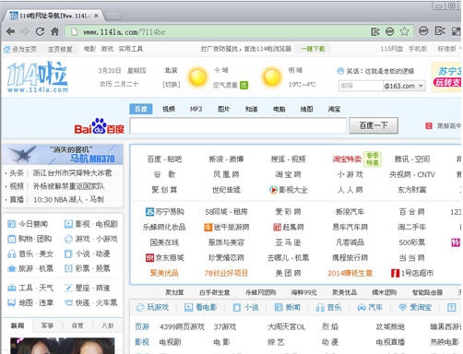Open the 手机版 link
This screenshot has height=354, width=463.
[x=418, y=49]
